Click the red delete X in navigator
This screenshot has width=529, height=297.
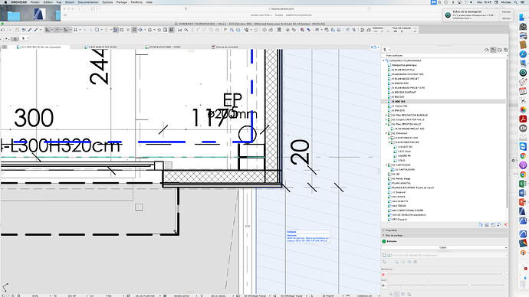tap(505, 224)
